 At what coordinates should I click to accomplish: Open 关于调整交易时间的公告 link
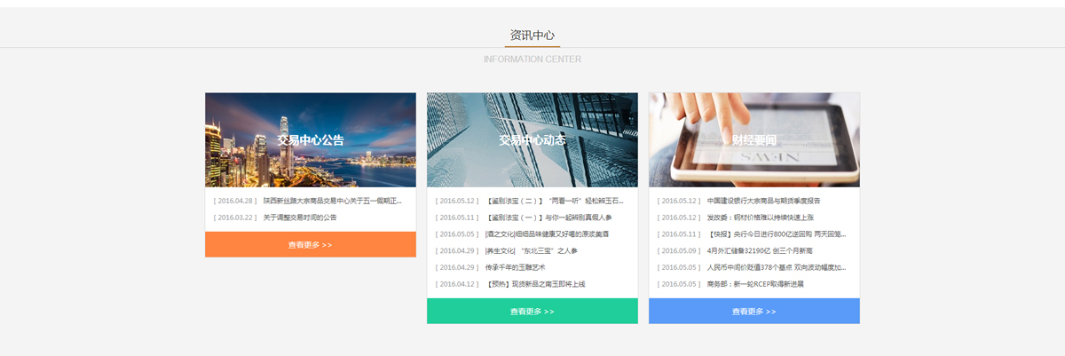[x=300, y=218]
